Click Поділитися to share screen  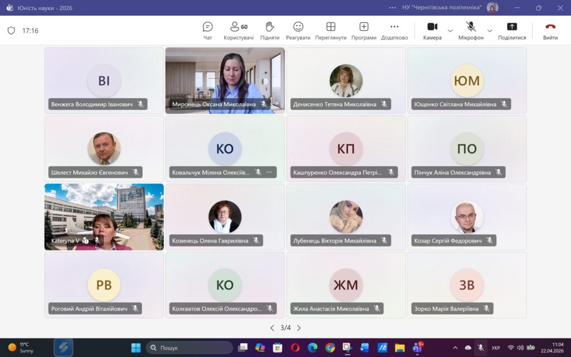[511, 27]
